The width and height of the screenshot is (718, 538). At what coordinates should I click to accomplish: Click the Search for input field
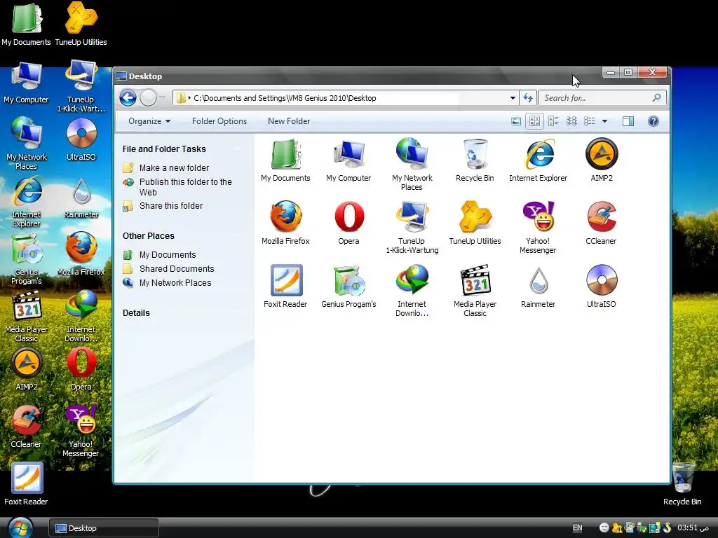595,98
